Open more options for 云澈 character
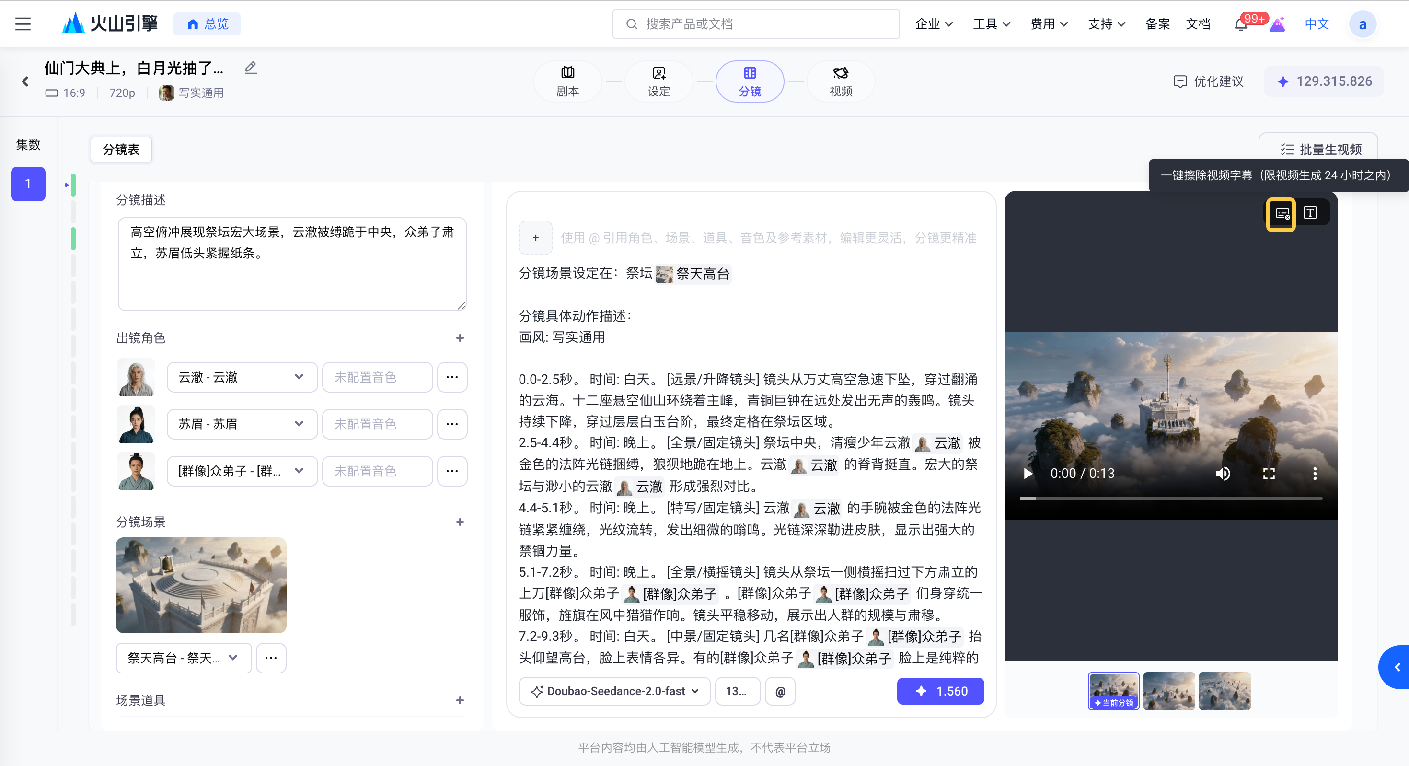 [452, 377]
